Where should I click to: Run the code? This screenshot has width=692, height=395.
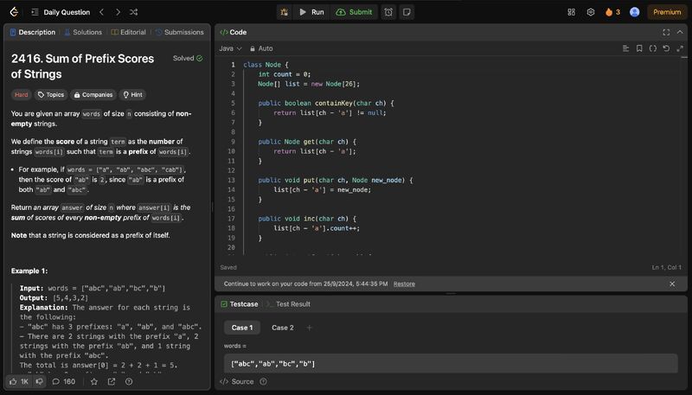(311, 12)
